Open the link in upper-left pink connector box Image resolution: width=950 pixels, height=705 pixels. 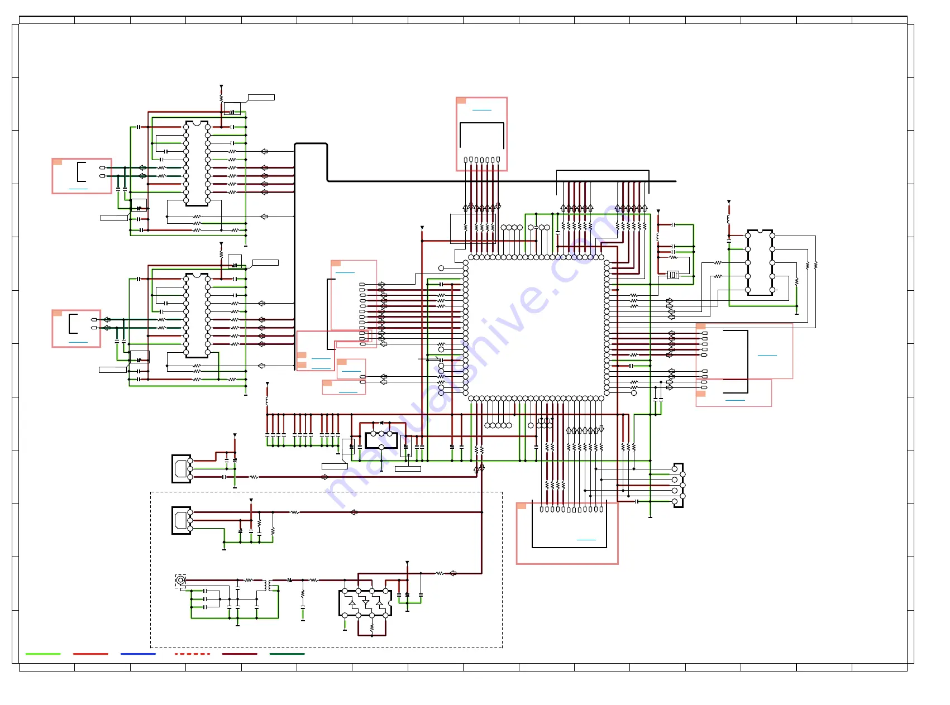pyautogui.click(x=78, y=189)
